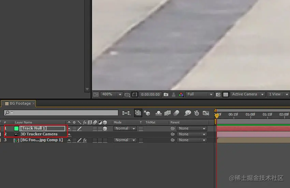Toggle quality switch on Track Null 1 layer
This screenshot has width=290, height=188.
[x=79, y=129]
